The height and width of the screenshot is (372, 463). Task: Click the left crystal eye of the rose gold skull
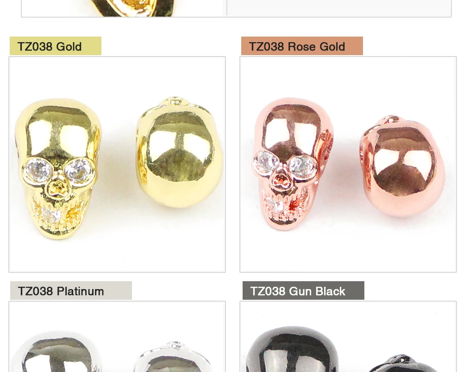(x=267, y=162)
